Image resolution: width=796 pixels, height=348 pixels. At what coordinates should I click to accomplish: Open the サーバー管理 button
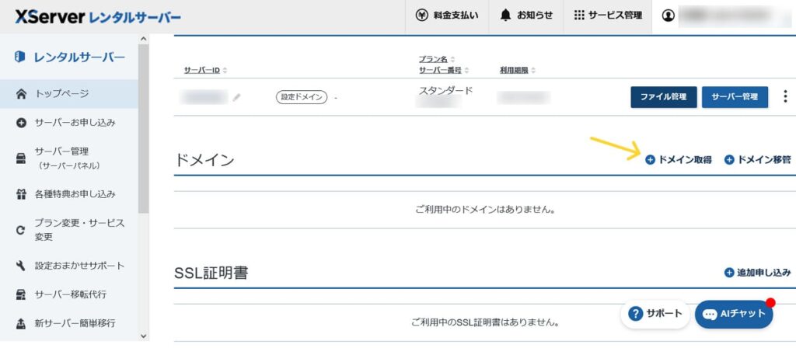[x=735, y=97]
